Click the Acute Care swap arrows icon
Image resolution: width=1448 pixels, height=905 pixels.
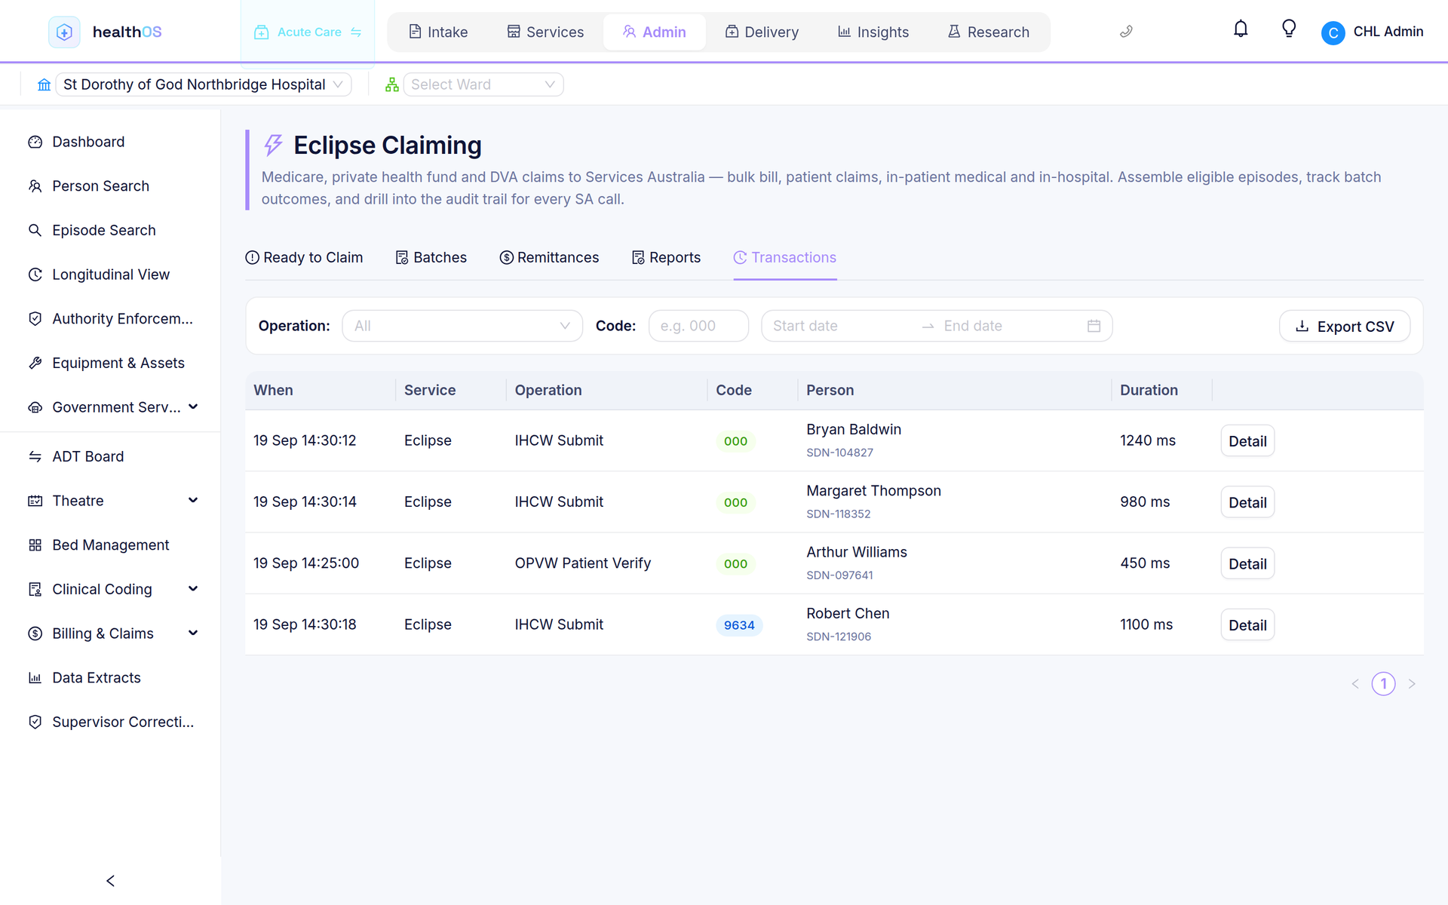(356, 32)
